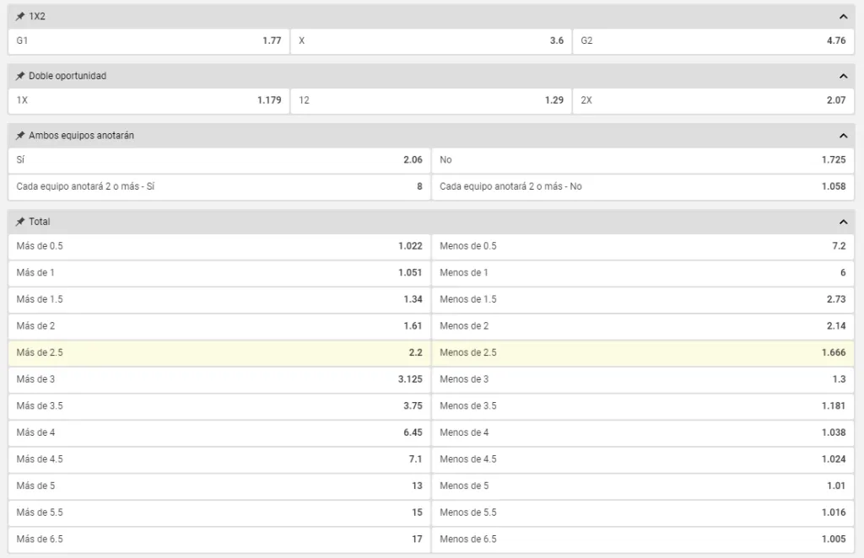This screenshot has width=864, height=558.
Task: Collapse Ambos equipos anotarán section
Action: 843,136
